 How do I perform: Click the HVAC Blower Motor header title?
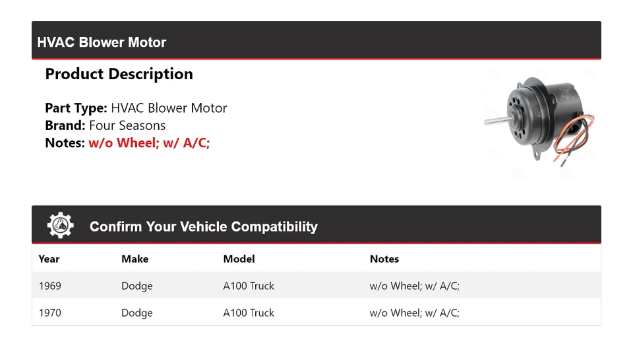pos(102,42)
